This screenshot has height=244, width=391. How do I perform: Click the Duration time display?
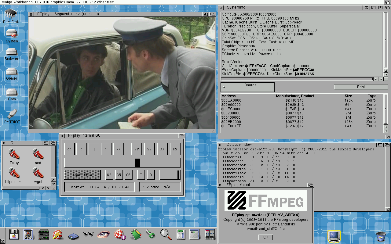[x=99, y=187]
